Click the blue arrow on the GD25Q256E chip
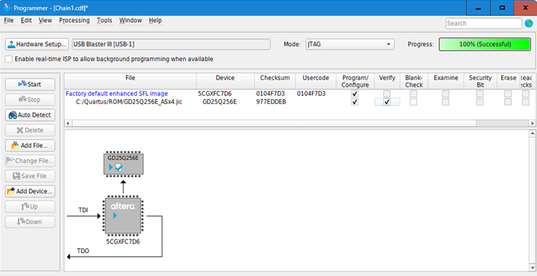The image size is (537, 276). click(x=111, y=168)
